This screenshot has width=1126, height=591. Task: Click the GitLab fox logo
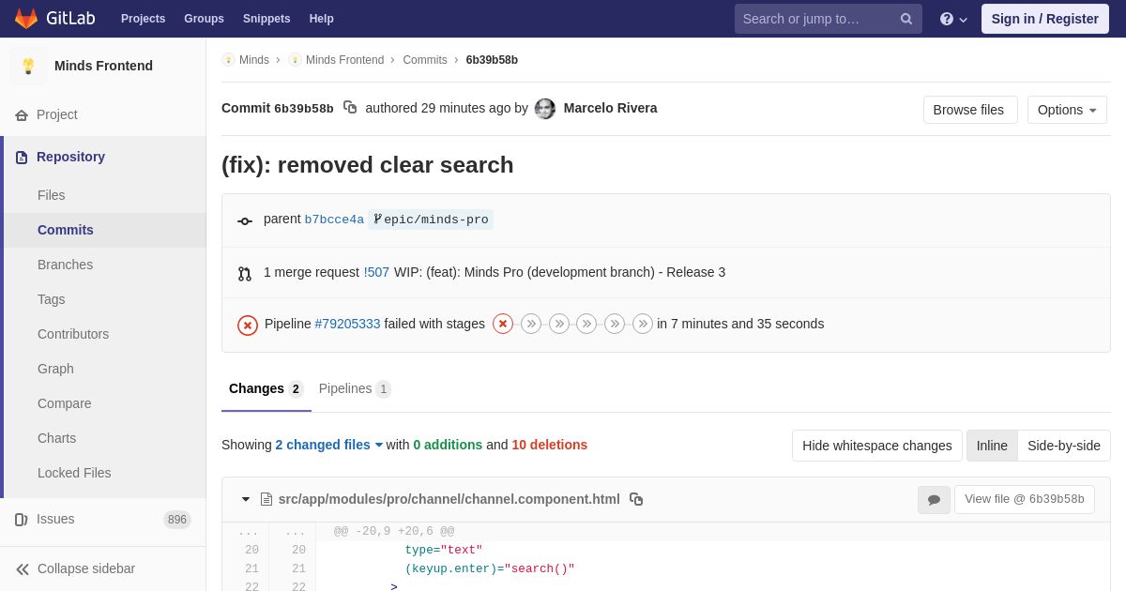[26, 19]
